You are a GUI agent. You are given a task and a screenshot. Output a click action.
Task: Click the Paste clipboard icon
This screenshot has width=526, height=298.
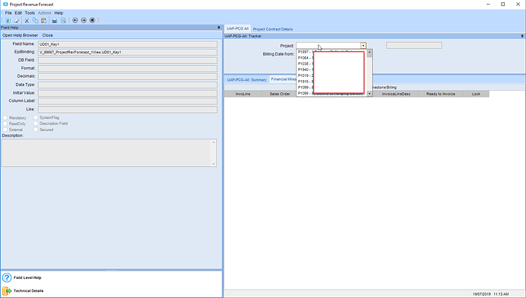[44, 21]
